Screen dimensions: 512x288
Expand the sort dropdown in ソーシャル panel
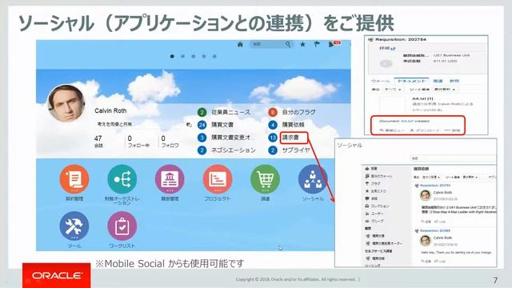[x=470, y=178]
